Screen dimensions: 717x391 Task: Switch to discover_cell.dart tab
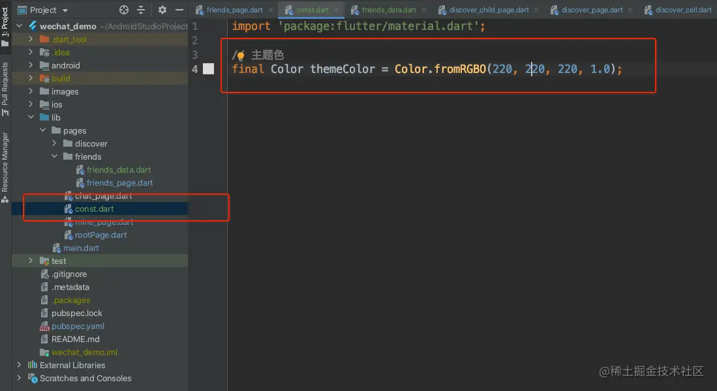[678, 10]
